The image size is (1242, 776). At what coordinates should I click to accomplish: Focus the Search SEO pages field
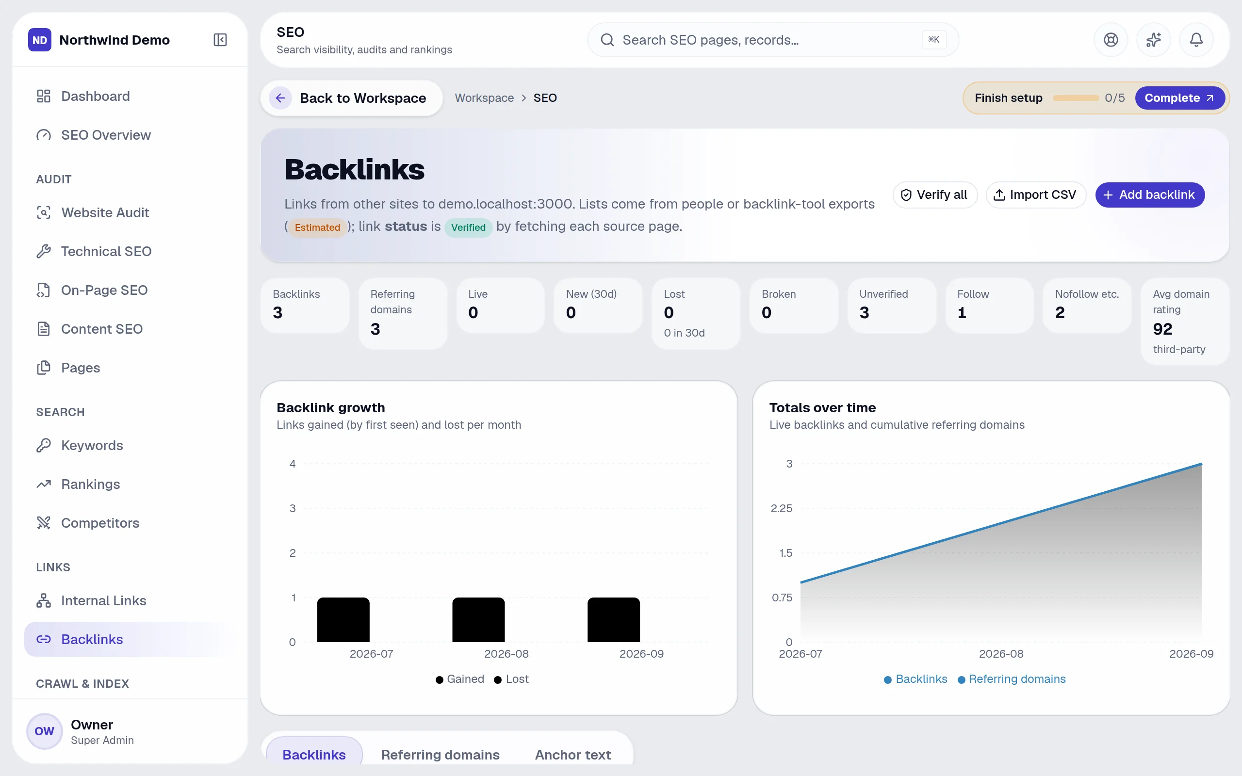(x=772, y=39)
